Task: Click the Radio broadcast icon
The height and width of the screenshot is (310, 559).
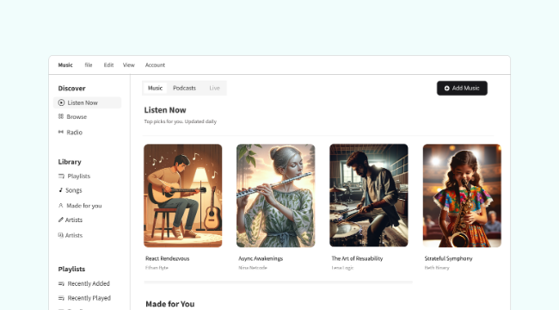Action: pyautogui.click(x=61, y=132)
